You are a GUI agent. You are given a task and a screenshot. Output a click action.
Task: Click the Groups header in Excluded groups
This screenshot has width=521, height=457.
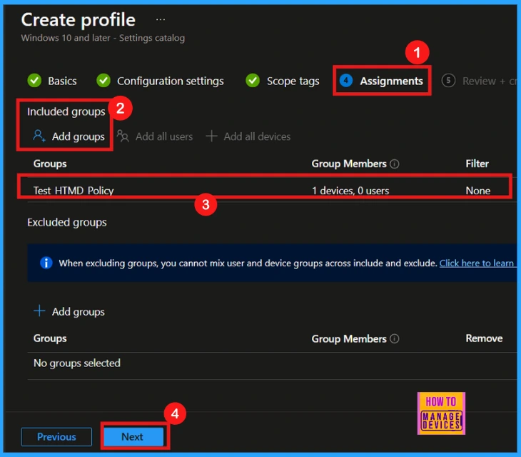tap(50, 338)
